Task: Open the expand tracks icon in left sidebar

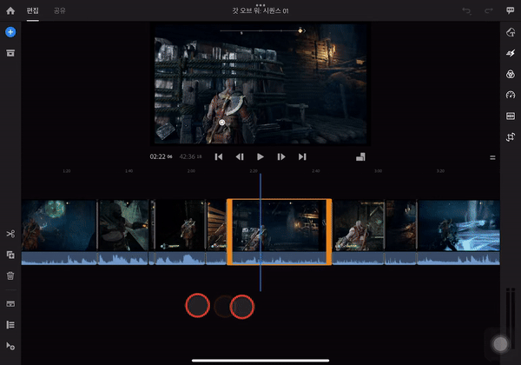Action: [10, 304]
